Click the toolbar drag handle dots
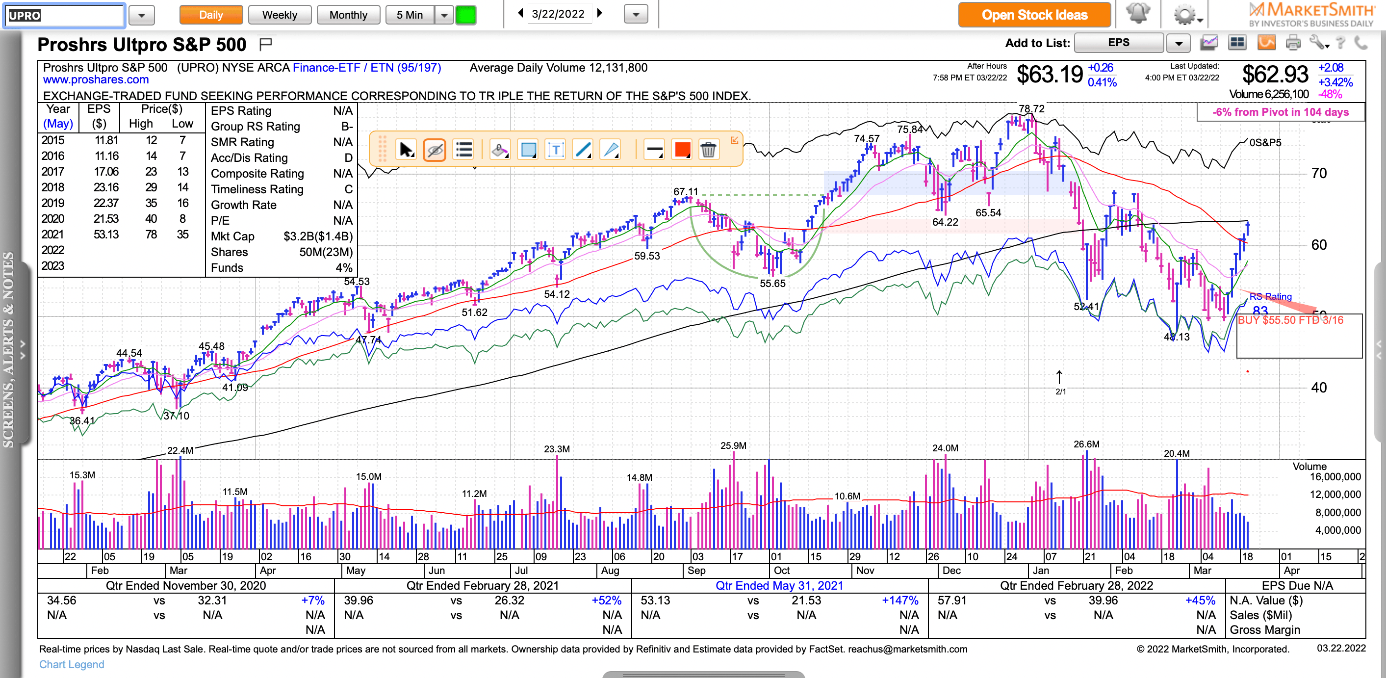This screenshot has height=678, width=1386. click(383, 149)
